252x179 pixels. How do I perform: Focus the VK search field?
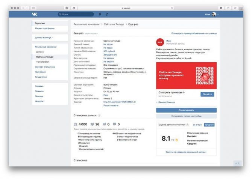click(76, 14)
